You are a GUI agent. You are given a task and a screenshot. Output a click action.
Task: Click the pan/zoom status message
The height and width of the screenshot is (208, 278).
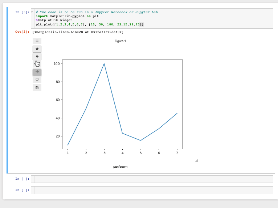click(x=120, y=167)
